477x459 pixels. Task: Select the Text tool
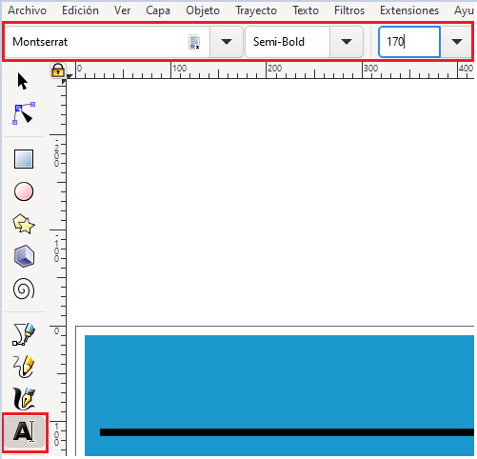[25, 432]
